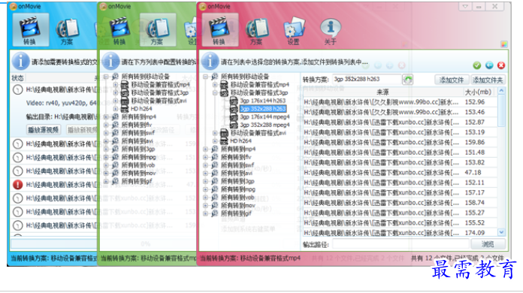Image resolution: width=523 pixels, height=293 pixels.
Task: Select file row with size 159.86
Action: pyautogui.click(x=400, y=142)
